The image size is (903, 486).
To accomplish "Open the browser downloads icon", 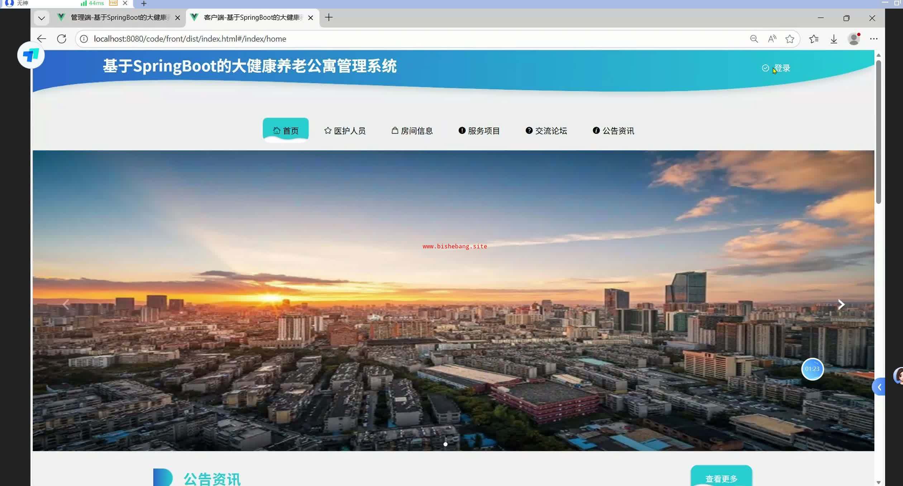I will [834, 39].
